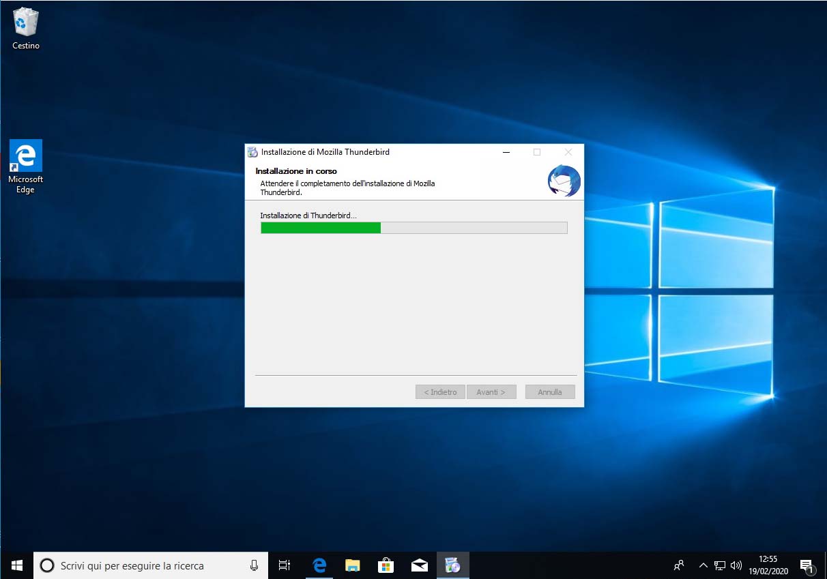Activate the microphone voice search icon

[254, 565]
